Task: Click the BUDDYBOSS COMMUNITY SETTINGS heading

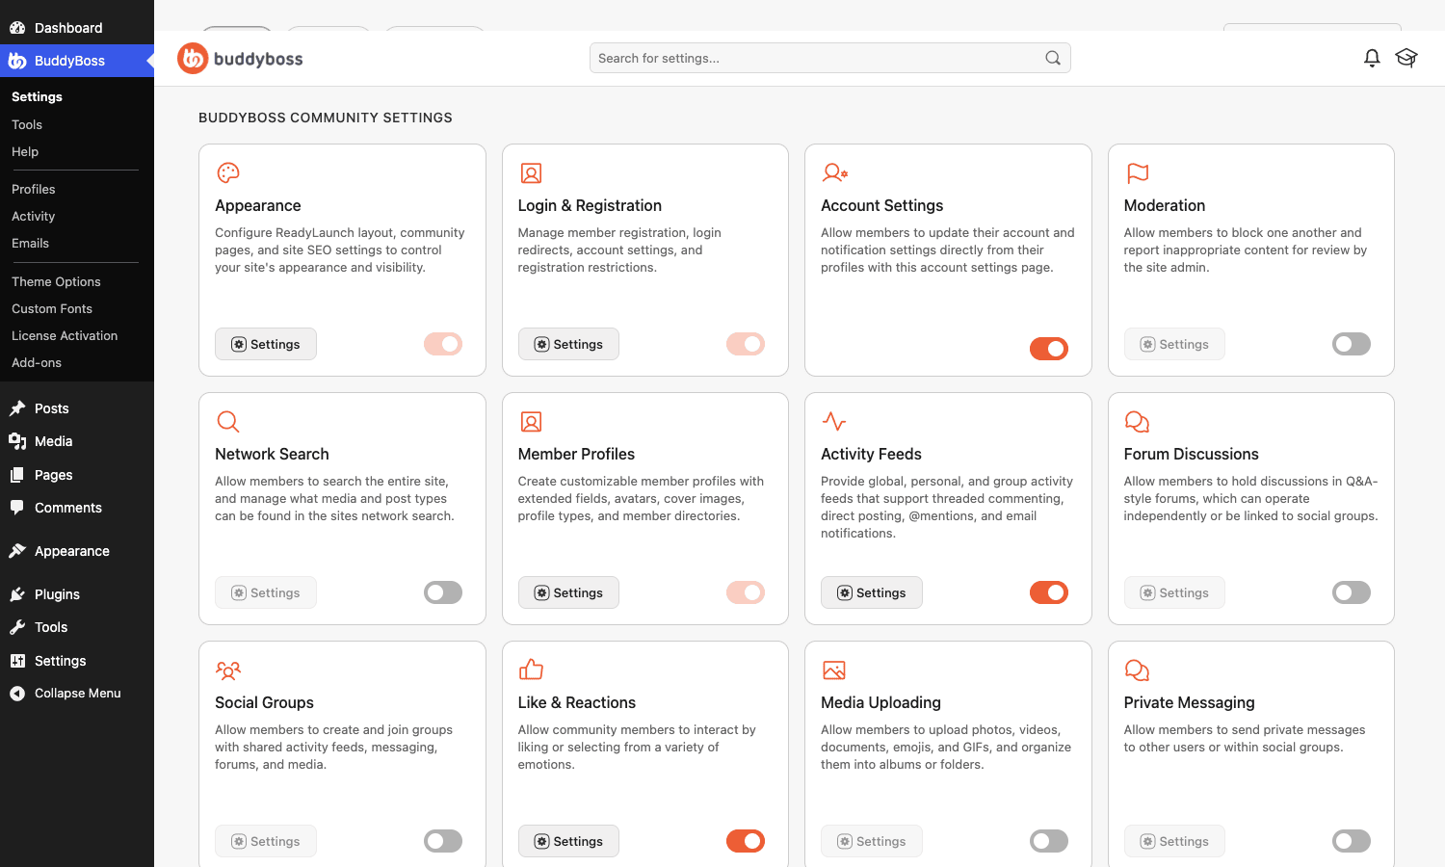Action: (326, 118)
